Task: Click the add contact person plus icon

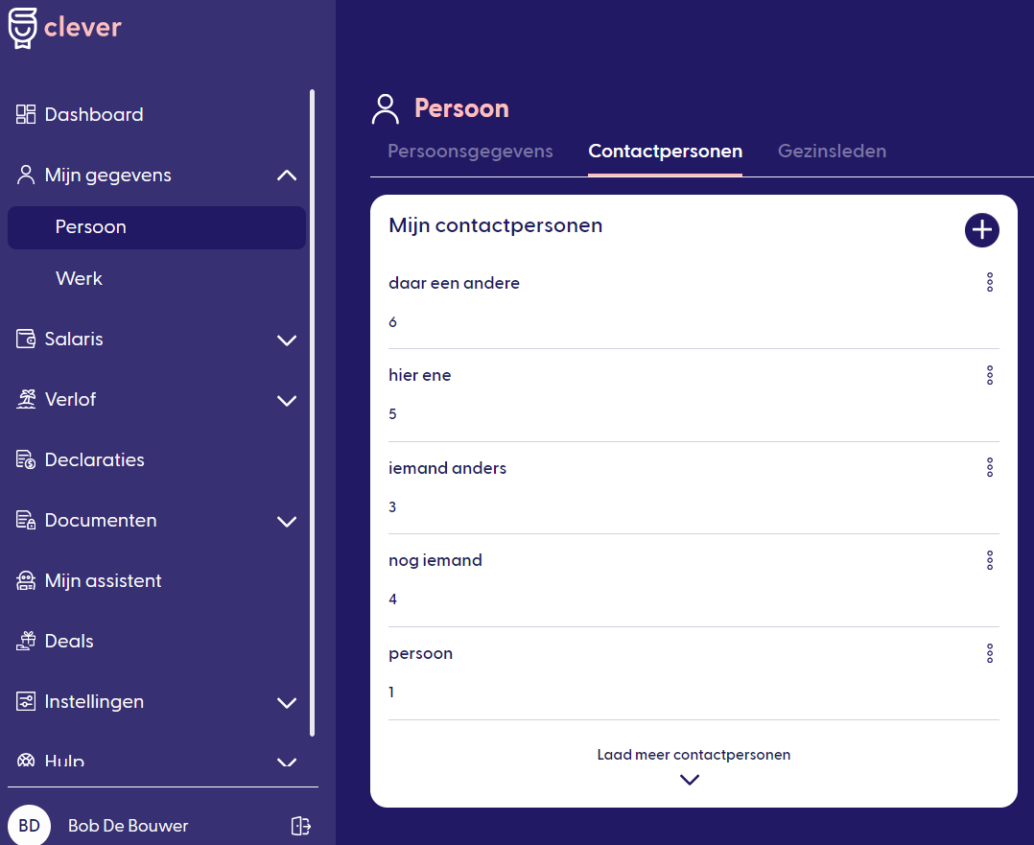Action: [x=981, y=230]
